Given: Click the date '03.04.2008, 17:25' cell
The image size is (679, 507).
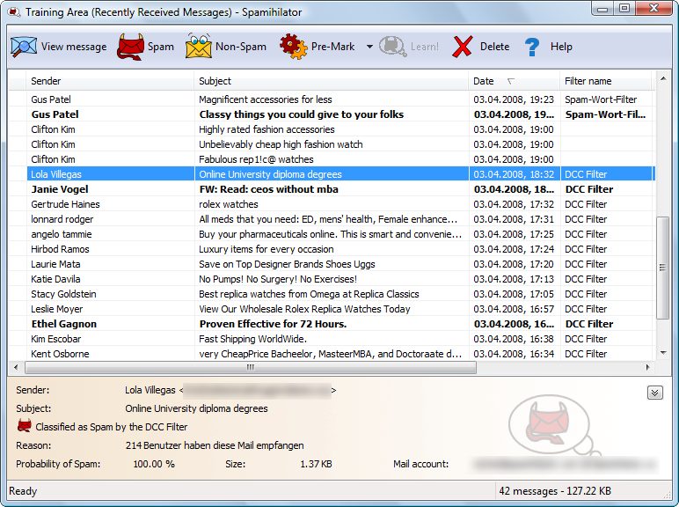Looking at the screenshot, I should pos(514,234).
